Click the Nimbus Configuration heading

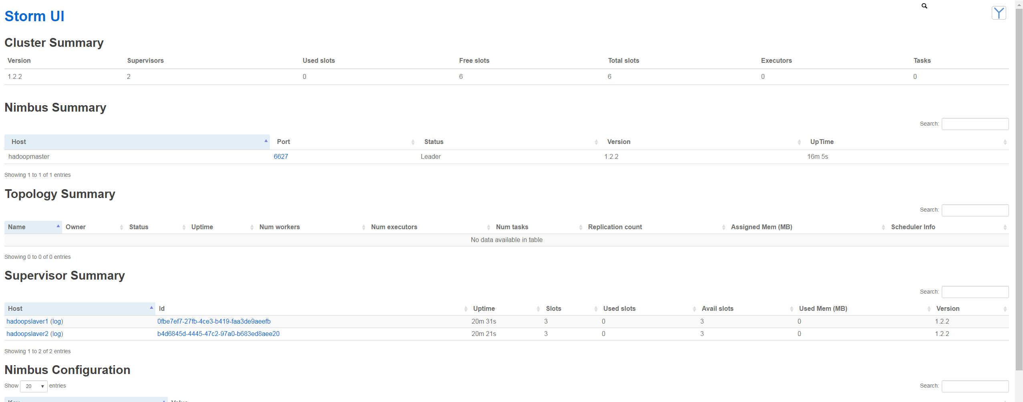67,370
